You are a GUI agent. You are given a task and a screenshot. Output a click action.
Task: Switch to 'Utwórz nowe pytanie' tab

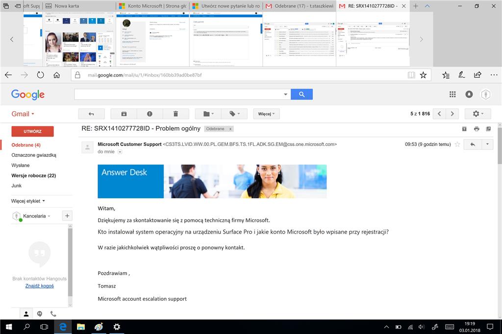(226, 6)
